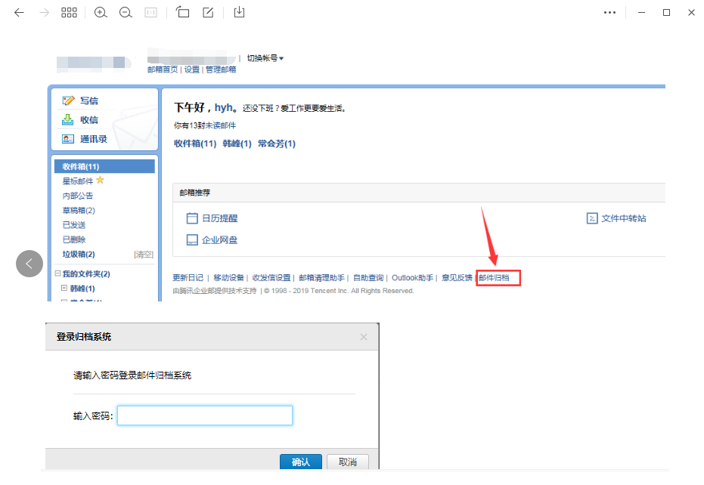Screen dimensions: 704x485
Task: Collapse the 我的文件夹(2) tree
Action: tap(57, 273)
